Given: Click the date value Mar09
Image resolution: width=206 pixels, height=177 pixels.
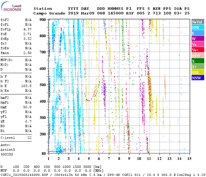Looking at the screenshot, I should (x=87, y=13).
